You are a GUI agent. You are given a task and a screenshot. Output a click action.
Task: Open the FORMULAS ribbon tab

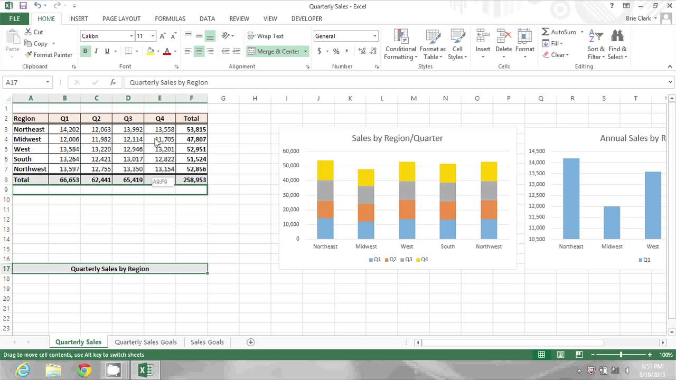pyautogui.click(x=170, y=18)
